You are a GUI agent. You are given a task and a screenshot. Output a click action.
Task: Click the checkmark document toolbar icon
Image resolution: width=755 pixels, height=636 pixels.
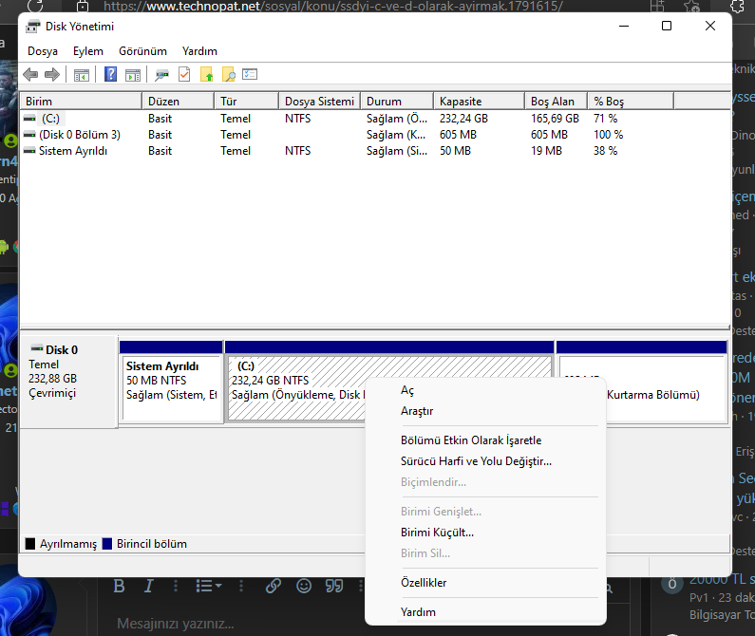tap(184, 75)
